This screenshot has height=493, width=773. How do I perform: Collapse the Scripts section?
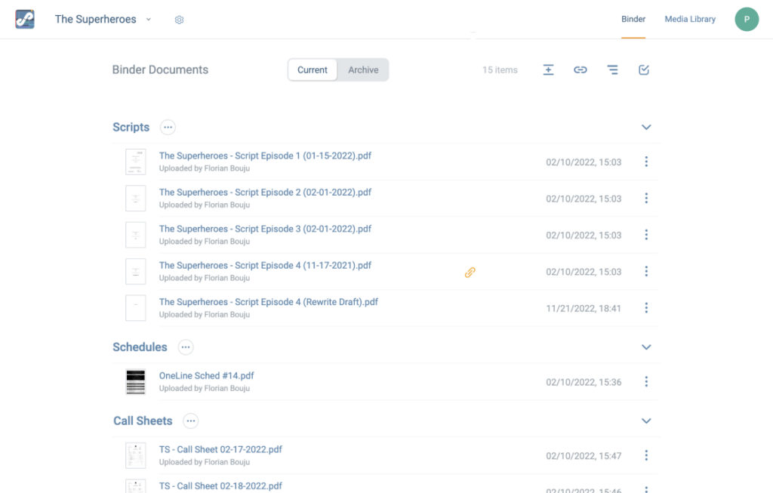(646, 128)
